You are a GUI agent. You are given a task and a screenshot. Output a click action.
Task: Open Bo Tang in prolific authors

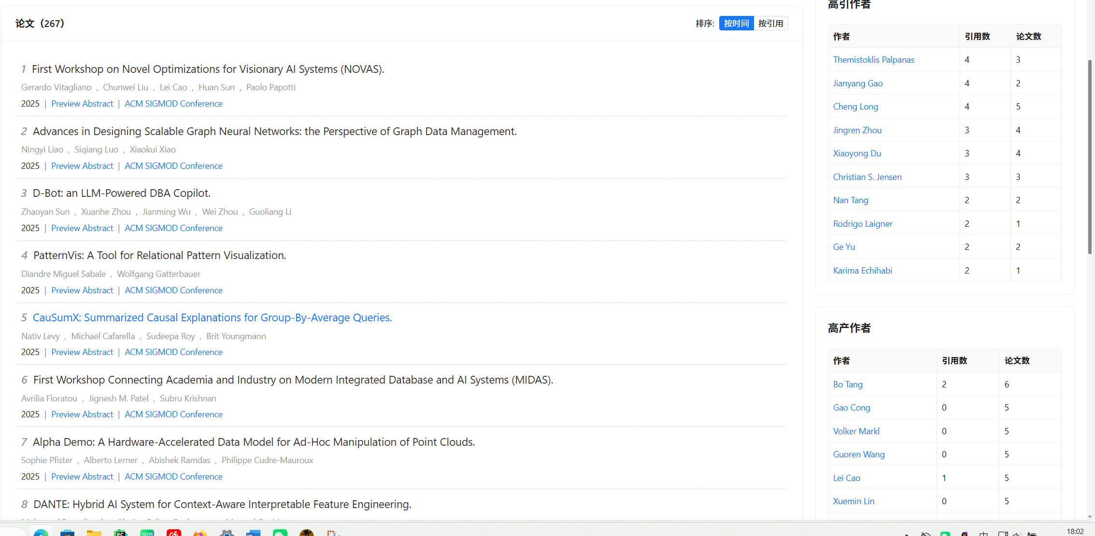pos(848,385)
